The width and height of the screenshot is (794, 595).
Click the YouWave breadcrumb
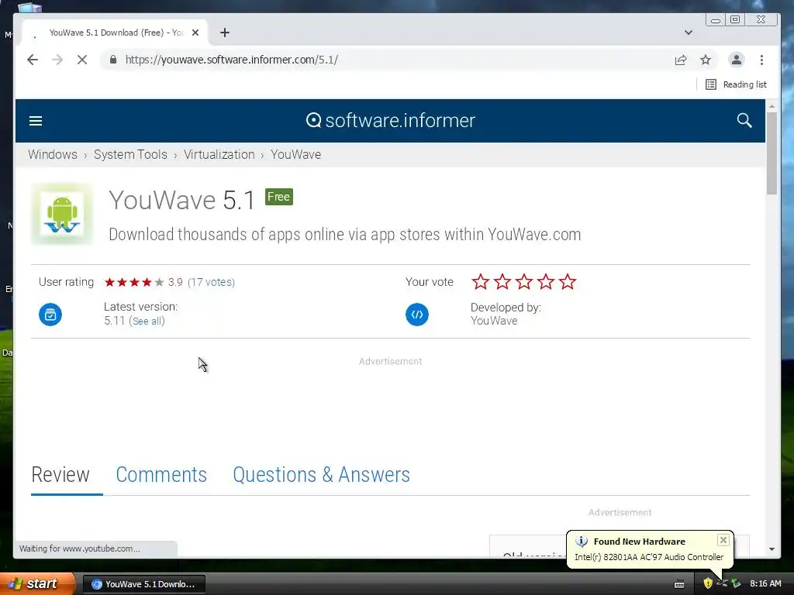tap(295, 154)
